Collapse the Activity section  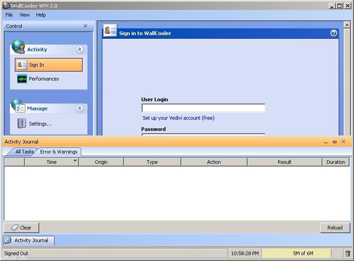click(79, 49)
